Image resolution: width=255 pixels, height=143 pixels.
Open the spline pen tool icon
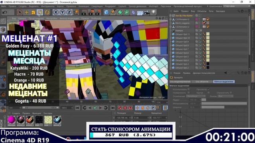[113, 12]
